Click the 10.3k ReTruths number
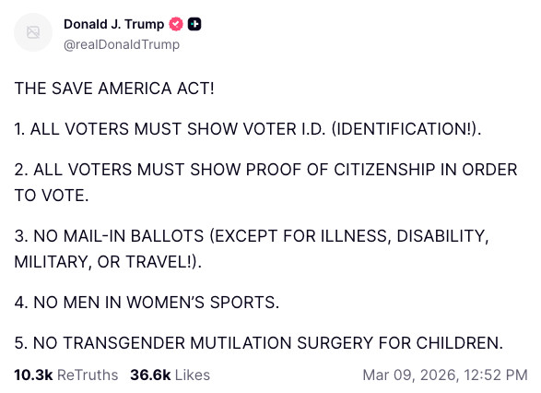Viewport: 541px width, 393px height. click(x=33, y=375)
